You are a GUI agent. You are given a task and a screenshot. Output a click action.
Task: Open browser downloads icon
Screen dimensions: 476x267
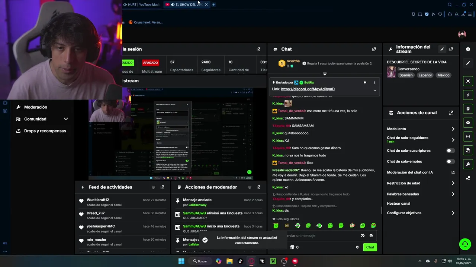[464, 14]
